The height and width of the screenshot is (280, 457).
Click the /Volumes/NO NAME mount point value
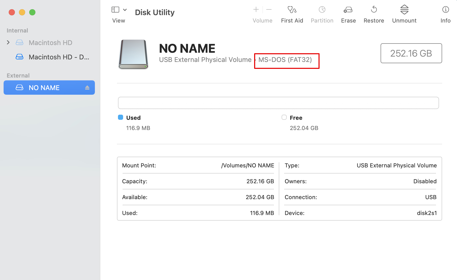pos(248,165)
